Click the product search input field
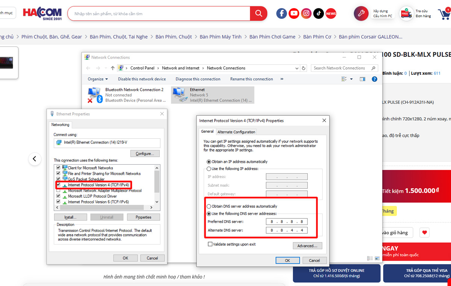The image size is (451, 286). coord(160,14)
